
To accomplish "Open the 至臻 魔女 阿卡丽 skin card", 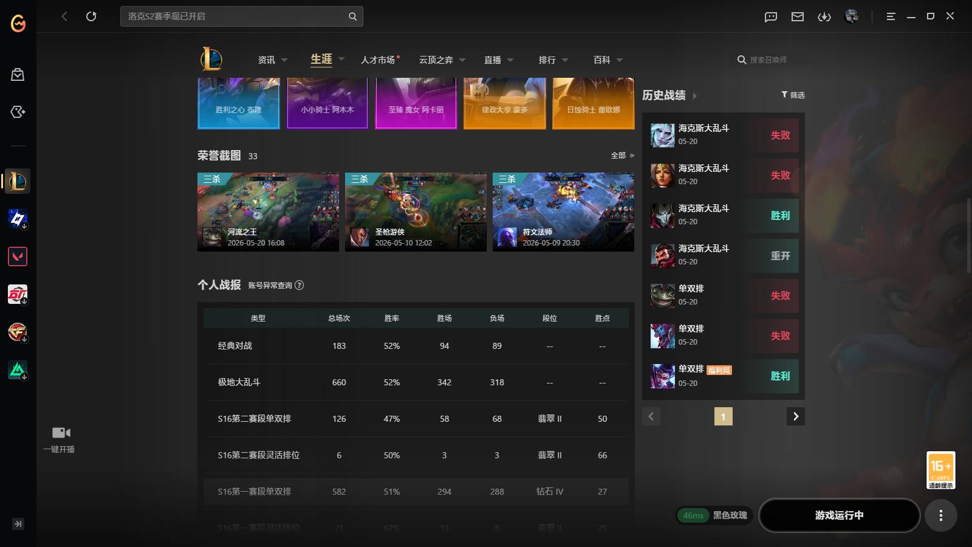I will pos(416,103).
